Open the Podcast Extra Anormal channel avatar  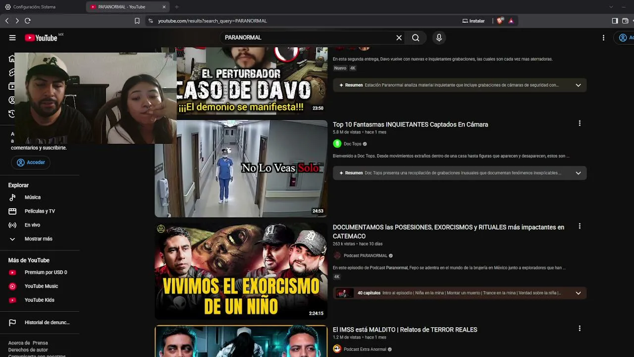[337, 349]
